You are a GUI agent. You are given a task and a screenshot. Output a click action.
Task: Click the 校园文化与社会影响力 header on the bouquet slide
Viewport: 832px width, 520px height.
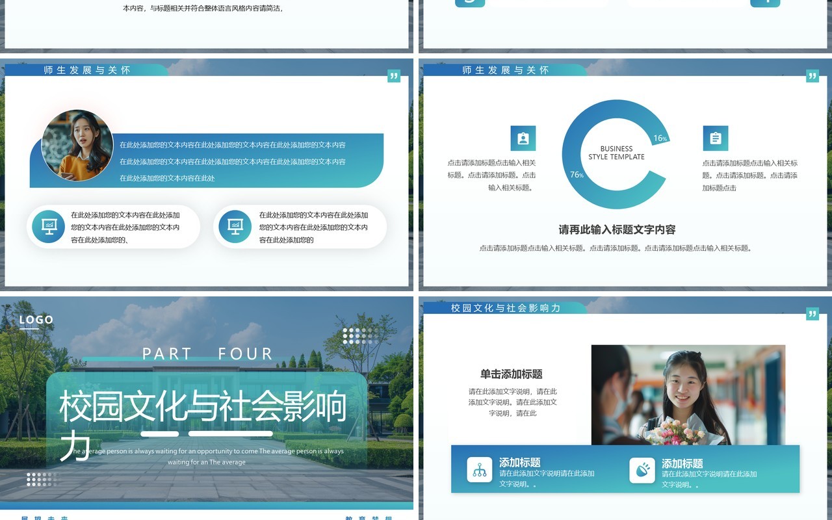[x=506, y=308]
